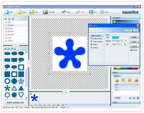Click the red delete layer button
The height and width of the screenshot is (113, 144).
click(x=49, y=105)
